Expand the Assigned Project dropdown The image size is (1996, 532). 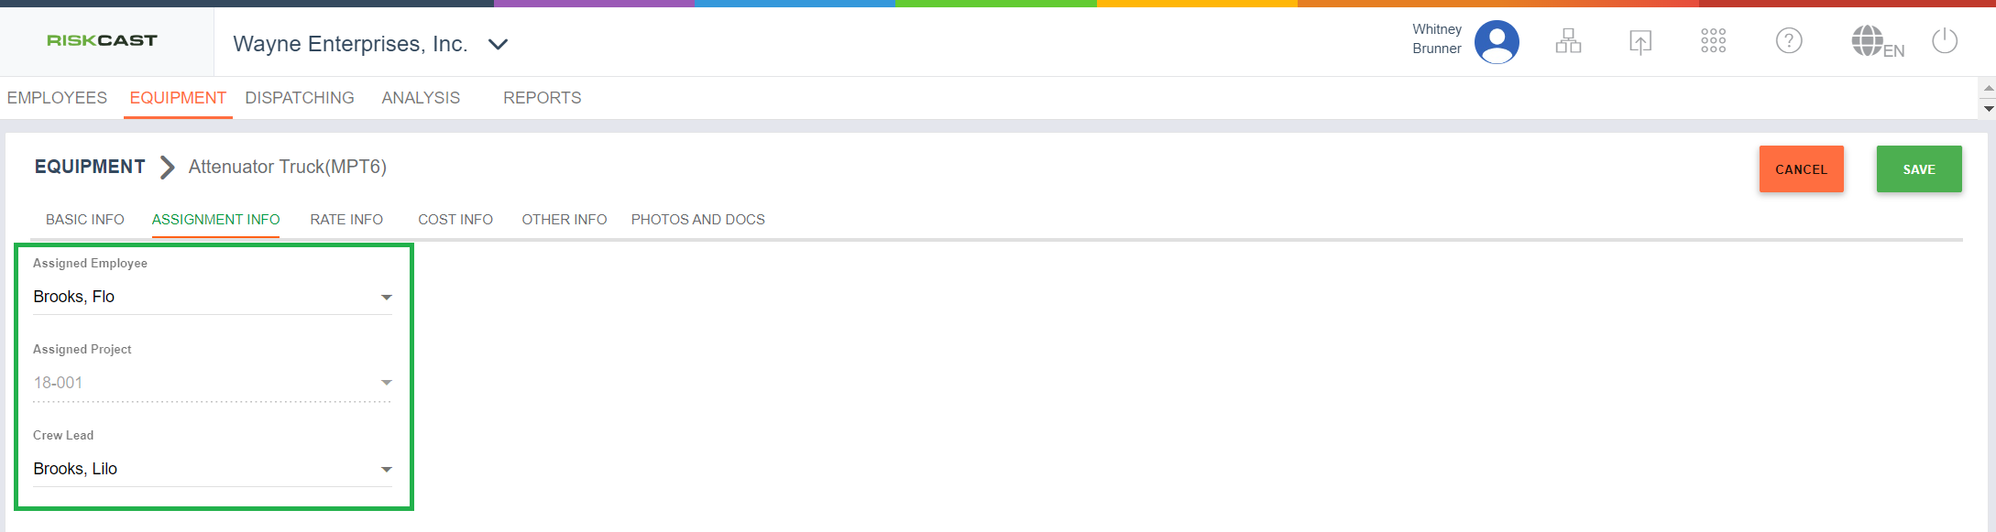tap(387, 383)
